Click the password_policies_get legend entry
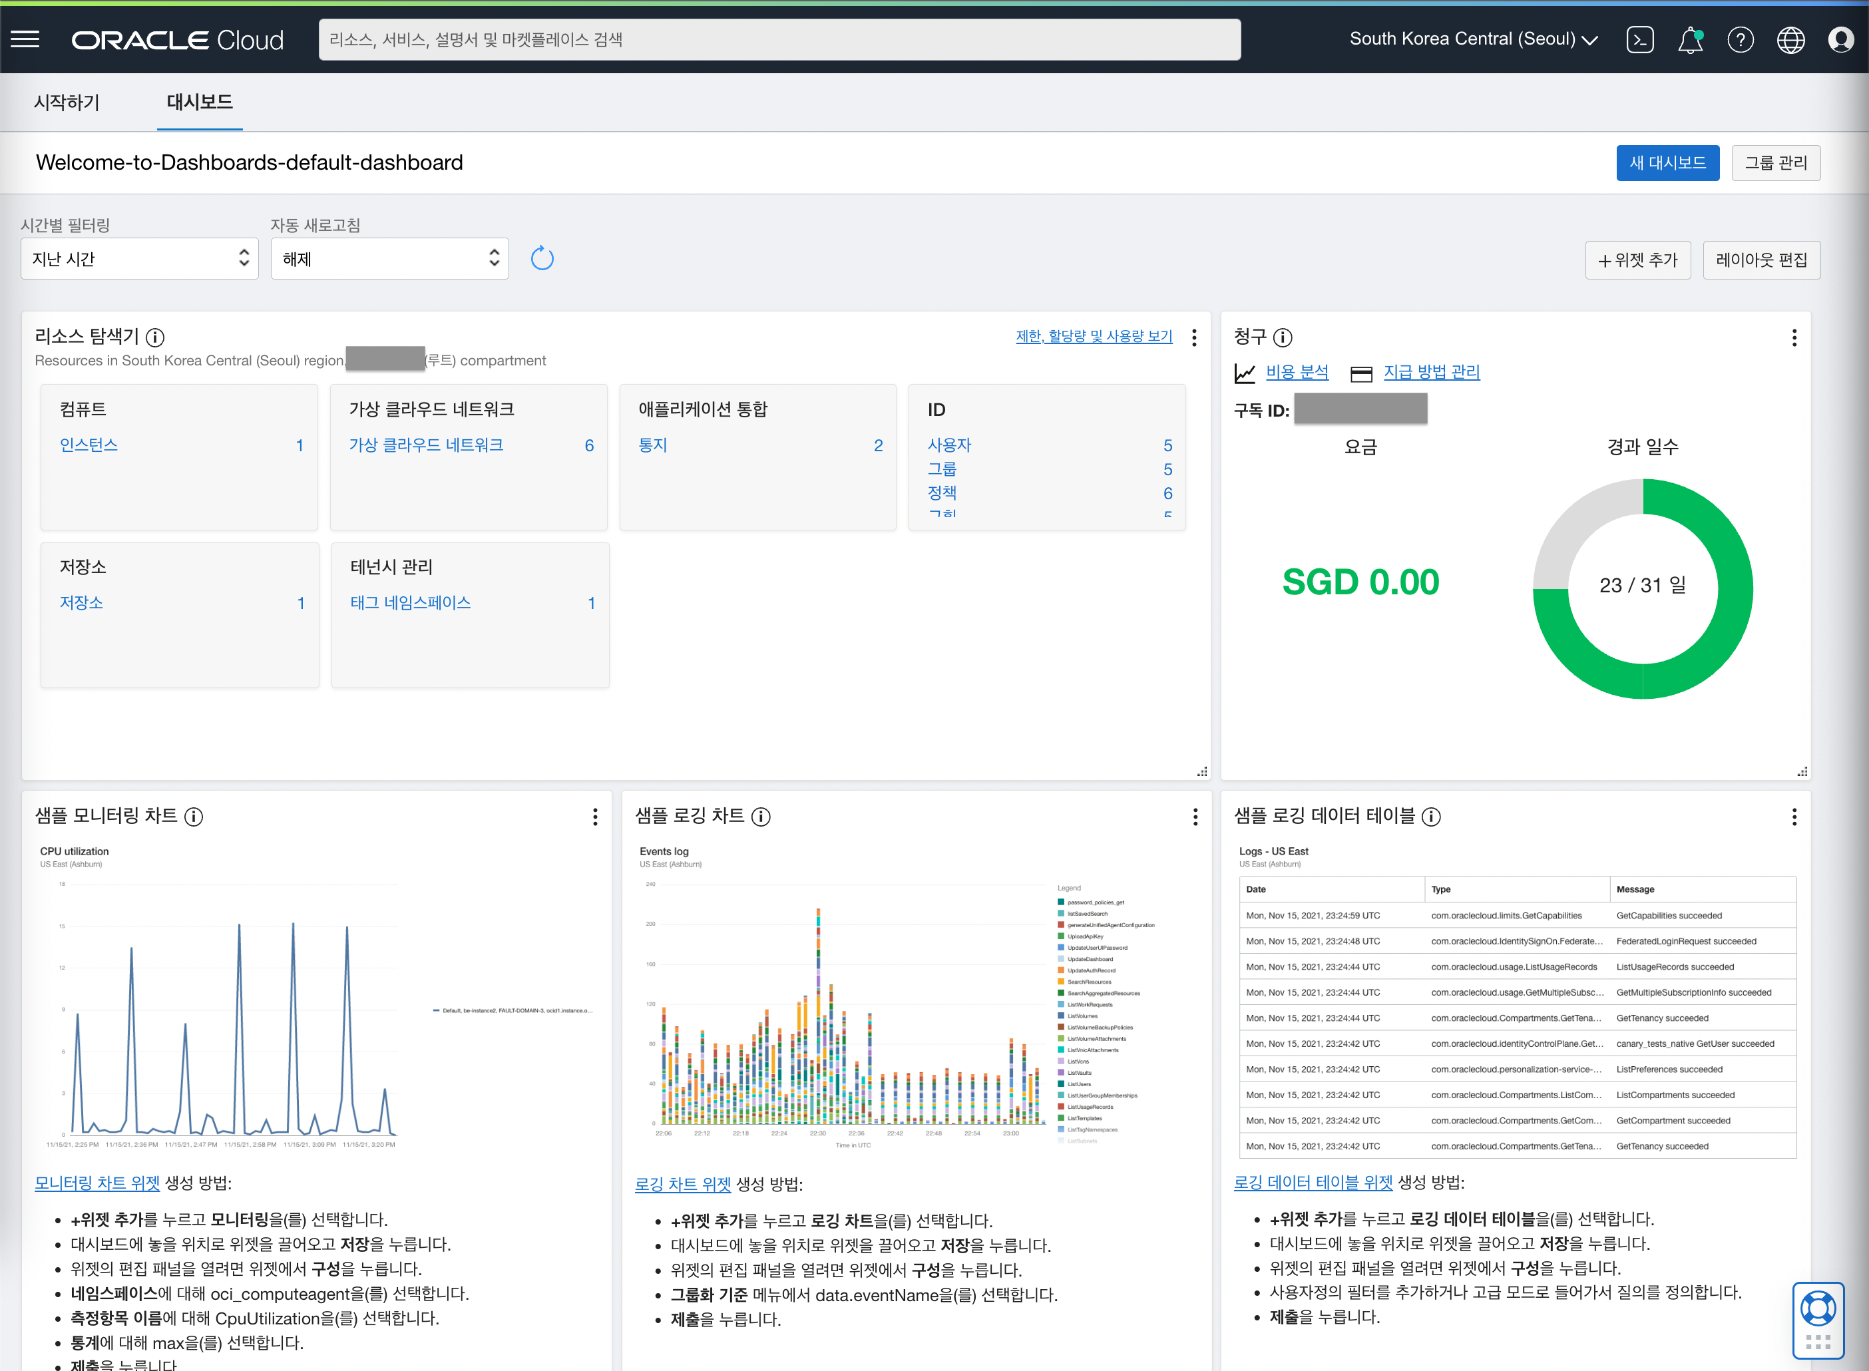This screenshot has height=1371, width=1869. tap(1092, 902)
